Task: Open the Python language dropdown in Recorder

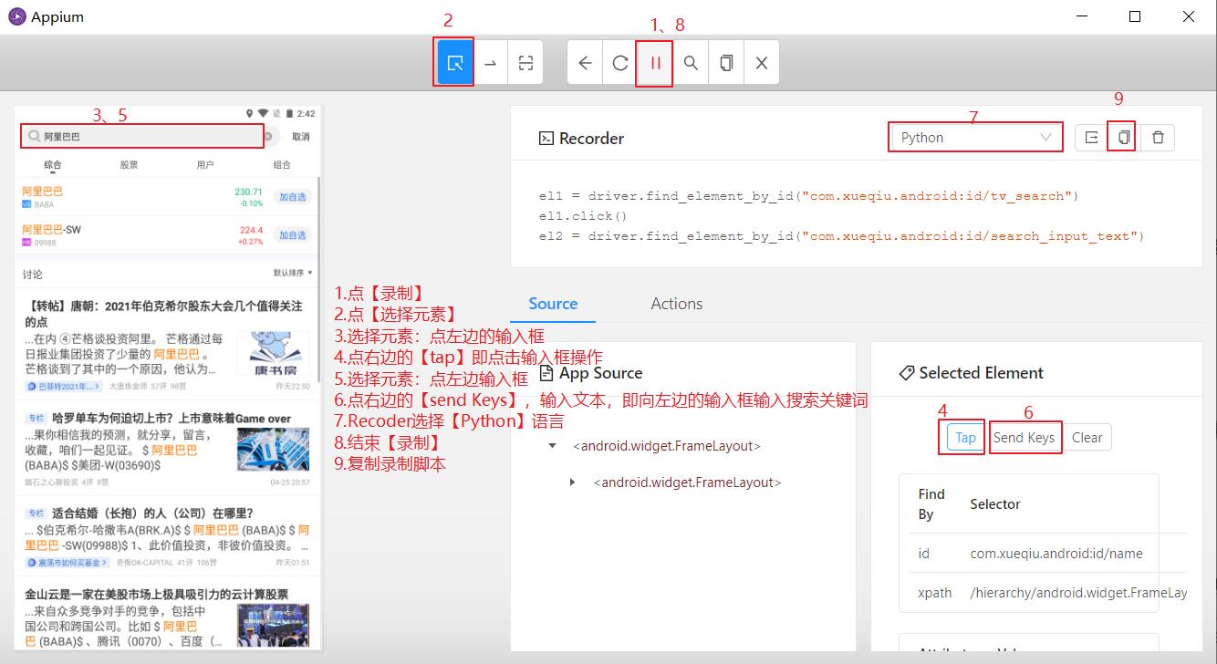Action: pos(976,137)
